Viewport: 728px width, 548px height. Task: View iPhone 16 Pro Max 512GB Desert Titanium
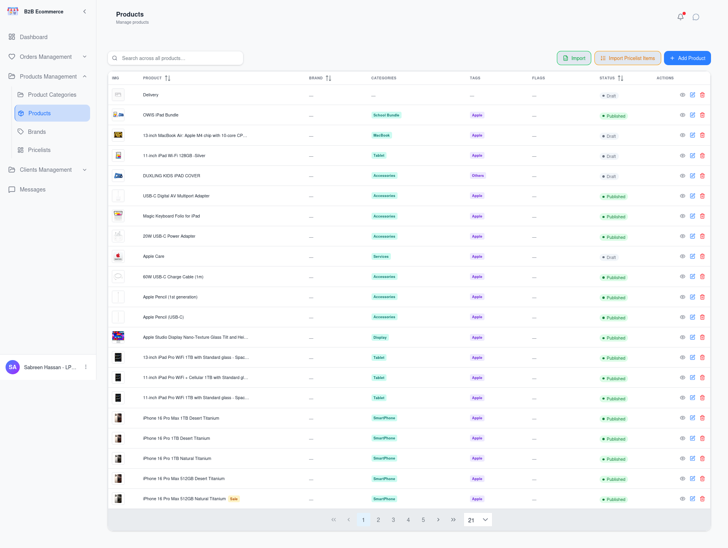pyautogui.click(x=683, y=479)
